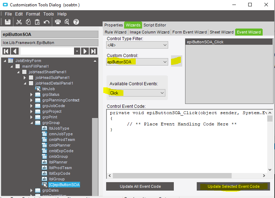Open the Format menu
The width and height of the screenshot is (275, 198).
tap(33, 14)
